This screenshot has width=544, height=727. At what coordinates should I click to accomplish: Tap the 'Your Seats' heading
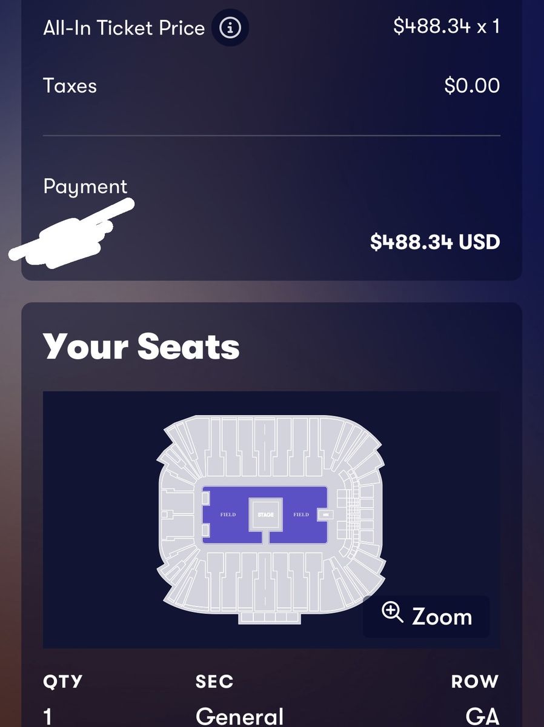pyautogui.click(x=141, y=347)
